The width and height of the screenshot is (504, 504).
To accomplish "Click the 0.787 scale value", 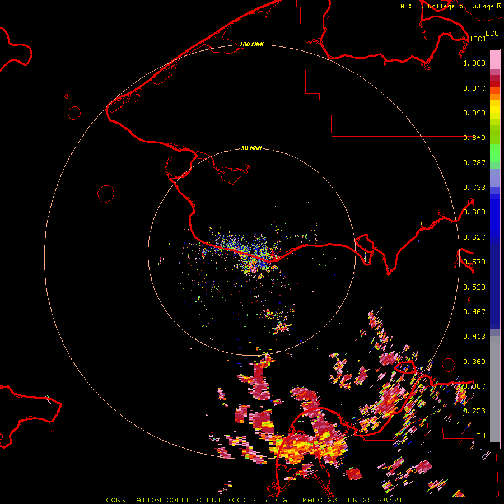I will pos(474,162).
